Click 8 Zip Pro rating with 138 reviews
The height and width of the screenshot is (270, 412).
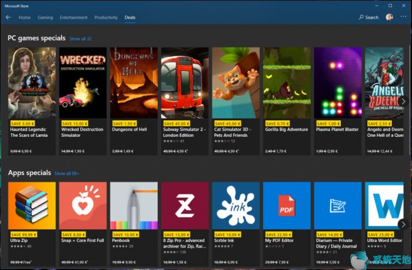click(x=175, y=252)
